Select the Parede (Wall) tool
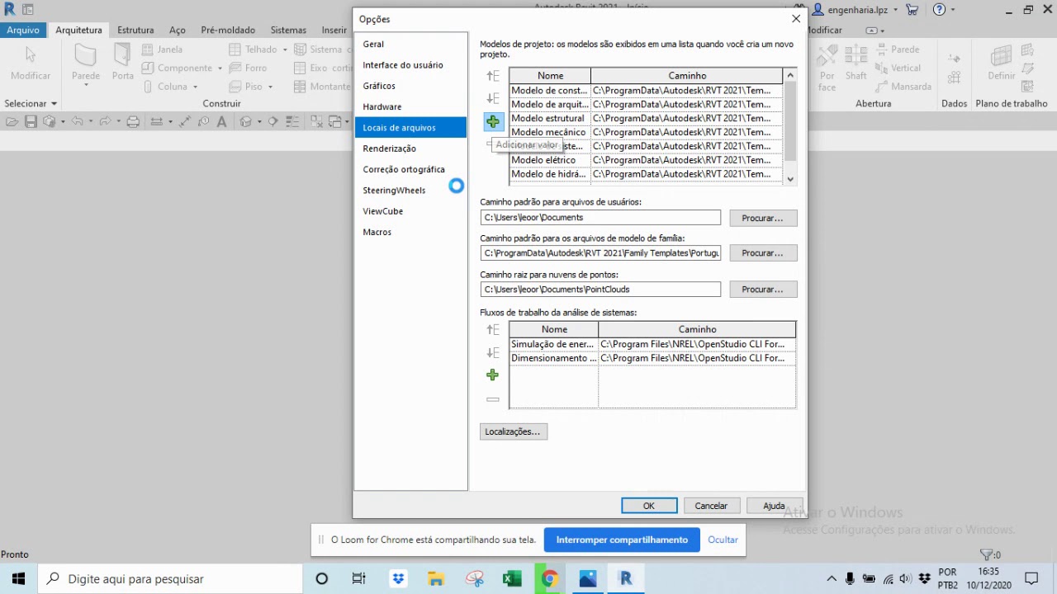Viewport: 1057px width, 594px height. click(x=86, y=62)
